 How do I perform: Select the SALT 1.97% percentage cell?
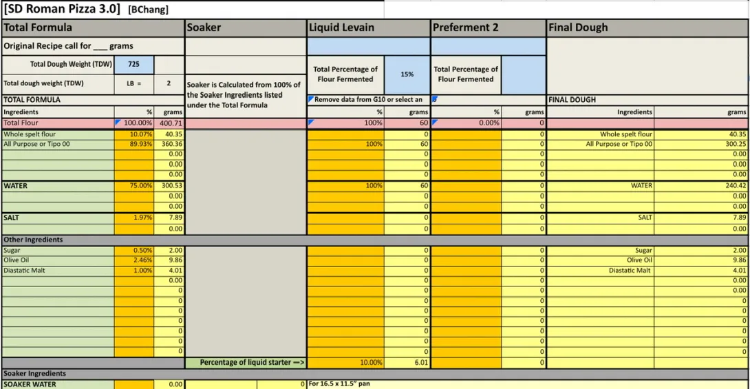tap(134, 218)
